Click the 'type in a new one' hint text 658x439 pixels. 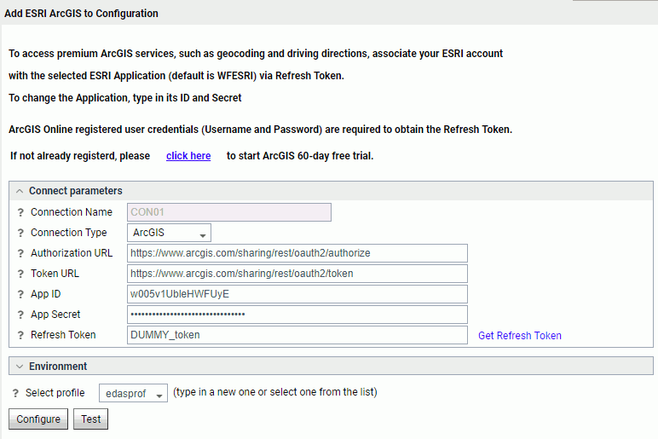tap(274, 392)
